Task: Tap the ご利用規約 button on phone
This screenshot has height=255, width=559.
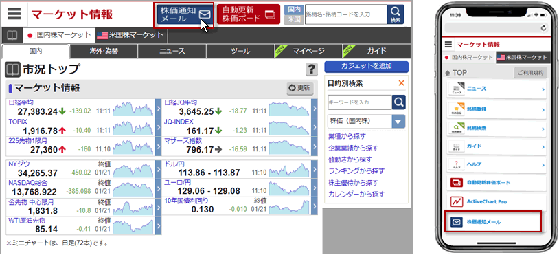Action: tap(530, 73)
